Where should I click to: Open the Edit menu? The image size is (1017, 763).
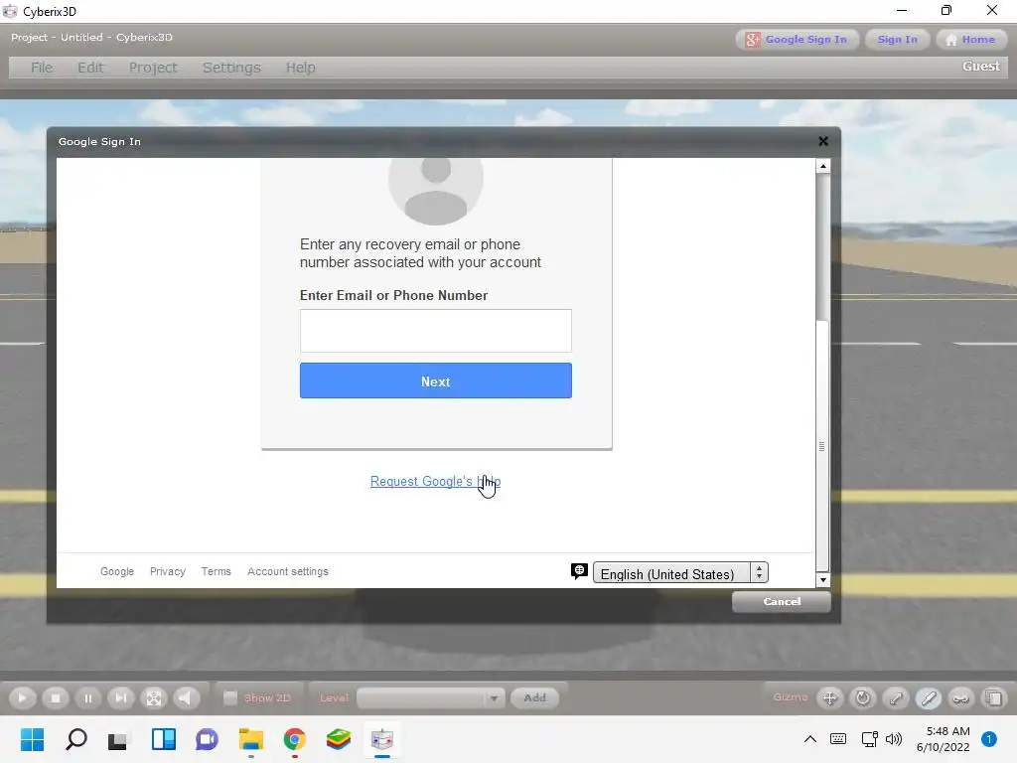[x=90, y=68]
